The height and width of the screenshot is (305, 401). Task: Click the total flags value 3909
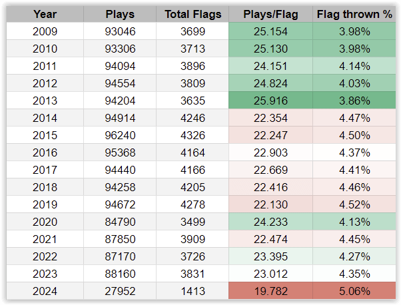(193, 239)
